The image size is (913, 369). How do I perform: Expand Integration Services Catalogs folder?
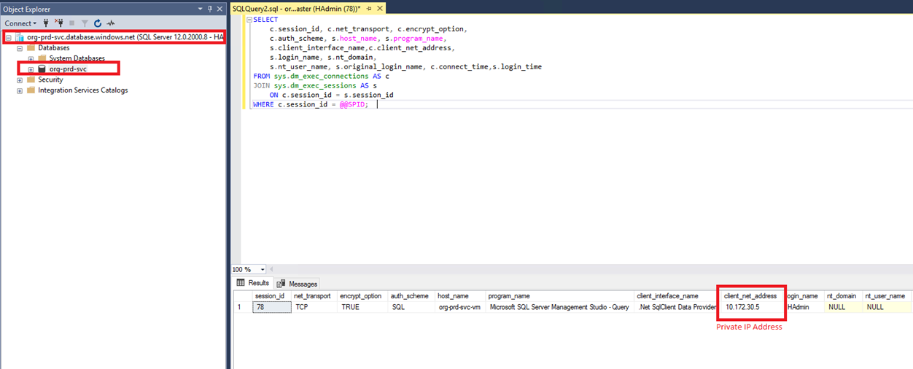click(x=20, y=91)
